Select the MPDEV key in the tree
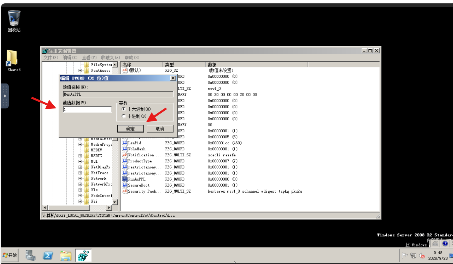453x264 pixels. pos(97,150)
